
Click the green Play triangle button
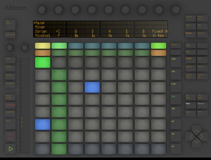click(x=11, y=149)
